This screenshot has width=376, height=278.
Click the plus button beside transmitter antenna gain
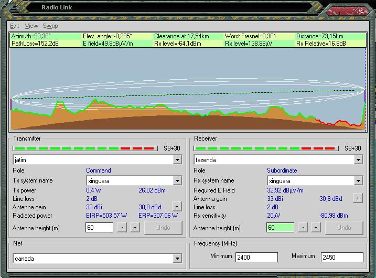[x=177, y=207]
